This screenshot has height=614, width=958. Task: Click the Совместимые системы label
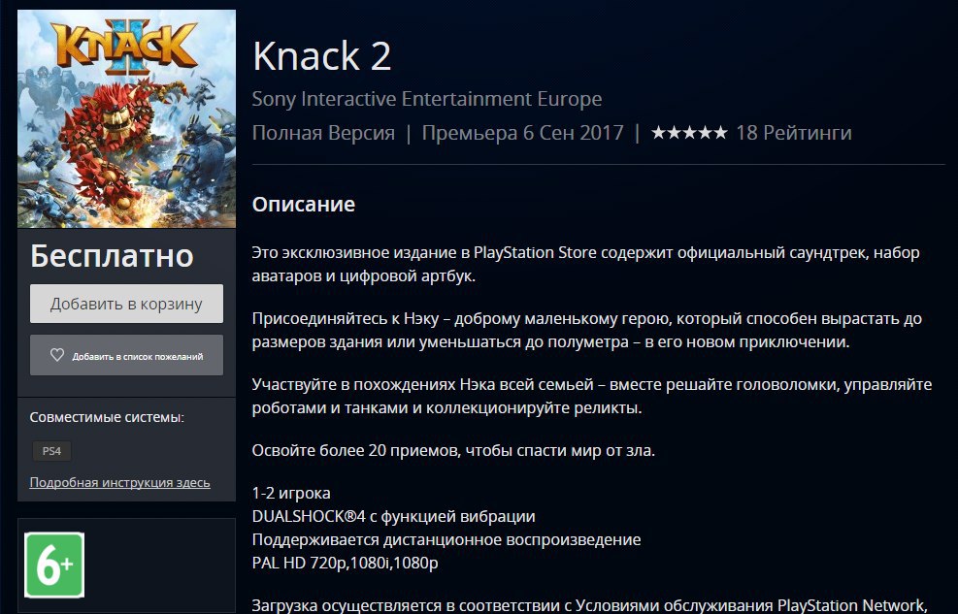107,417
